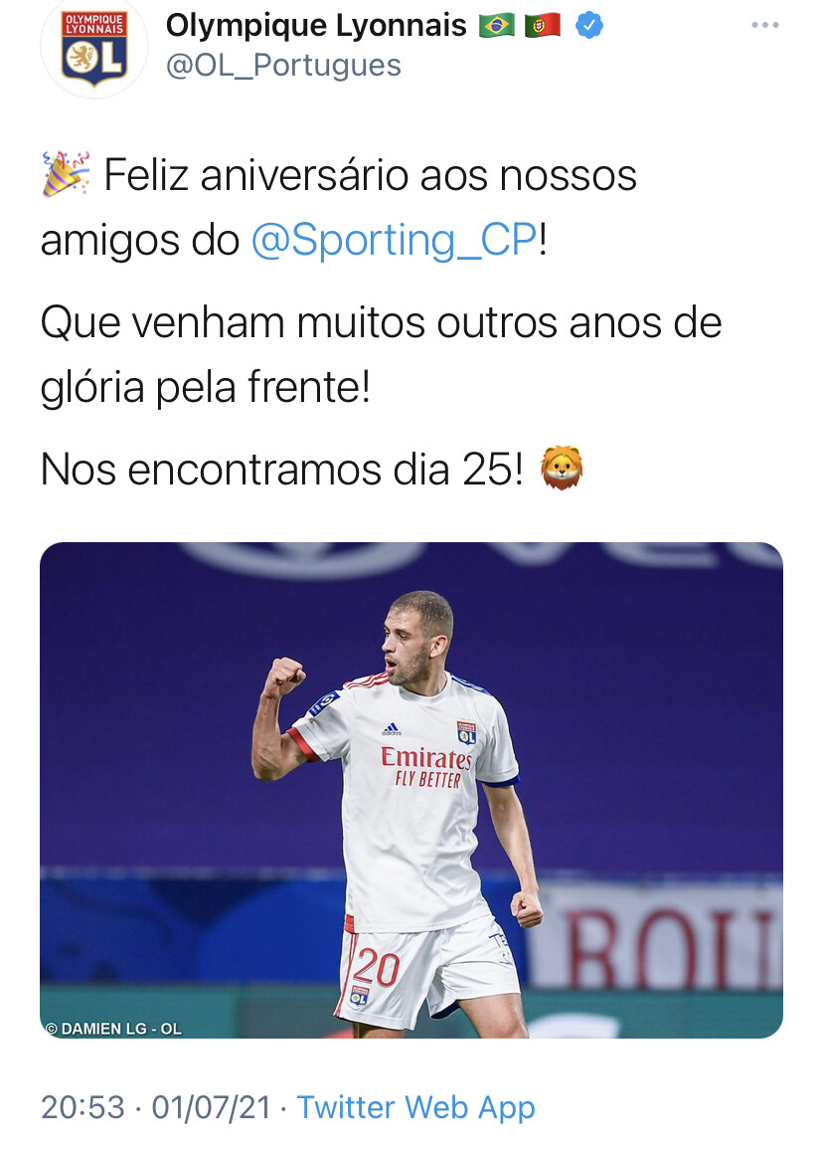The height and width of the screenshot is (1152, 823).
Task: Open the Olympique Lyonnais profile avatar
Action: tap(94, 47)
